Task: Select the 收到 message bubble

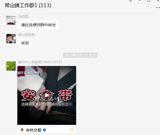Action: tap(25, 43)
